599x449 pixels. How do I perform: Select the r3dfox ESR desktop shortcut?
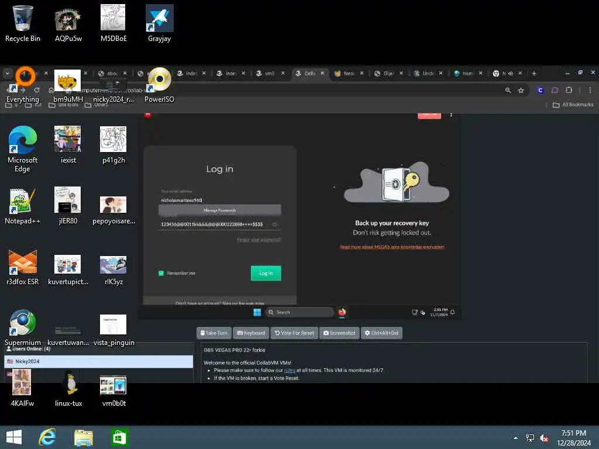(23, 267)
